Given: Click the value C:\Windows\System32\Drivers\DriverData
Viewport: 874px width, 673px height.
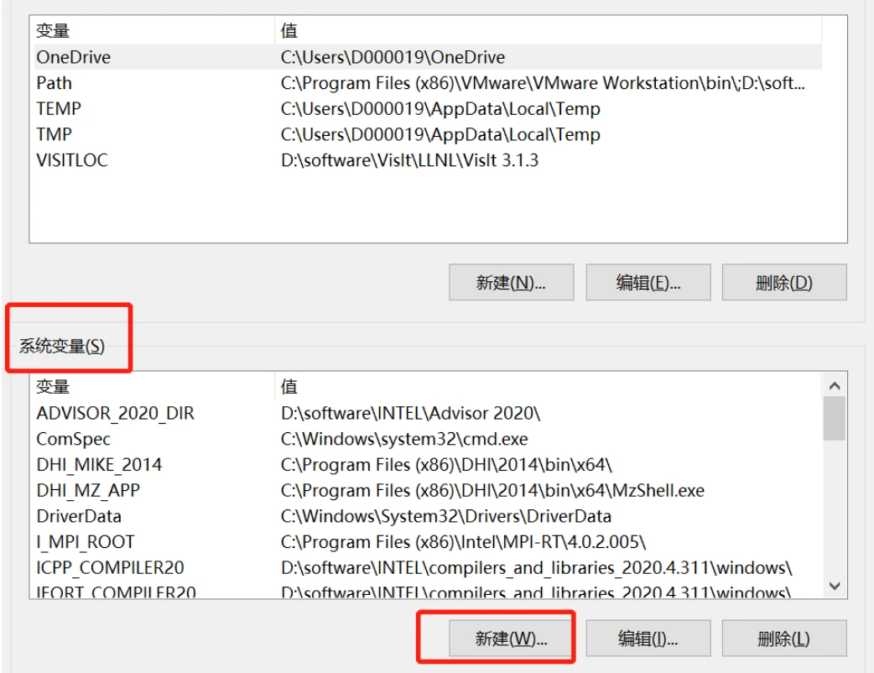Looking at the screenshot, I should (x=446, y=516).
